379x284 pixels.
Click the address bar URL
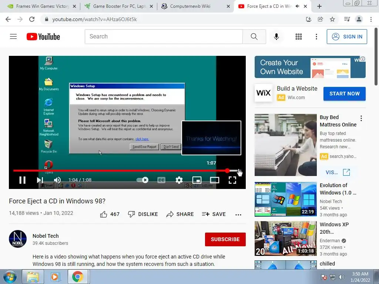(x=94, y=19)
